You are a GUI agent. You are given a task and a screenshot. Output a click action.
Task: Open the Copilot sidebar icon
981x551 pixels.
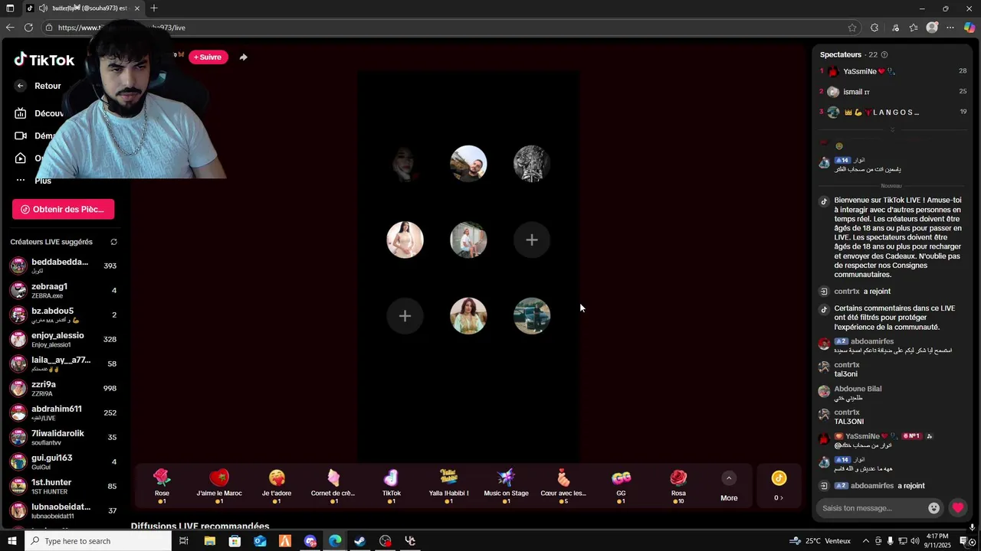(x=970, y=28)
